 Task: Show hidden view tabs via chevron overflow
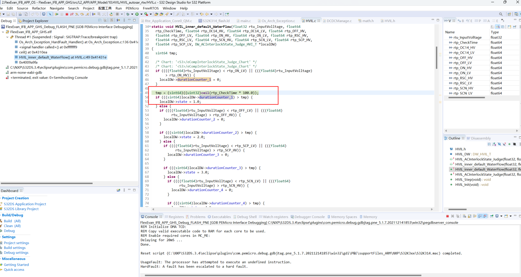[503, 20]
